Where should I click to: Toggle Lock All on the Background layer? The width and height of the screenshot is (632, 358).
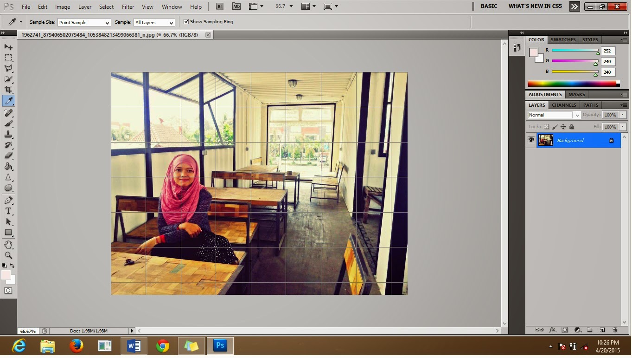pyautogui.click(x=572, y=126)
